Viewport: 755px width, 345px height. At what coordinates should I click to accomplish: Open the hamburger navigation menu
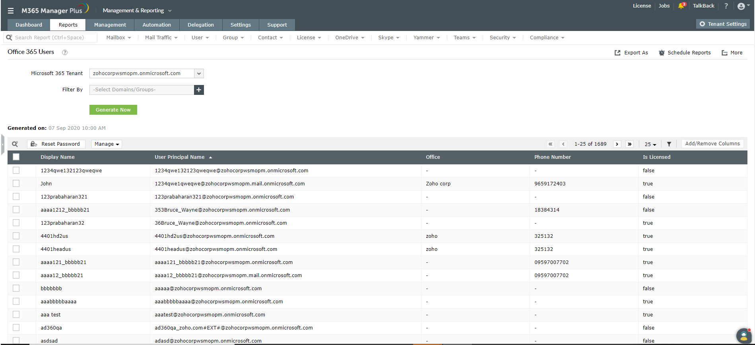[x=11, y=11]
